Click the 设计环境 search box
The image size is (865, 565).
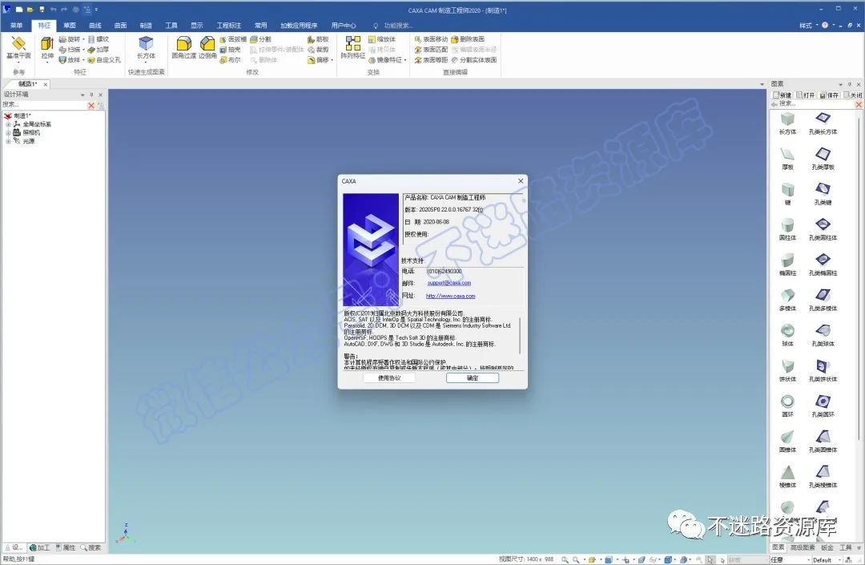[43, 105]
